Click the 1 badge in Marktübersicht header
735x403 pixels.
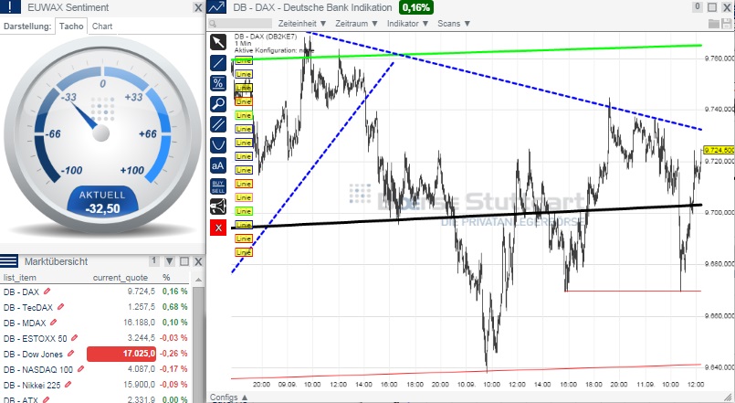point(153,260)
